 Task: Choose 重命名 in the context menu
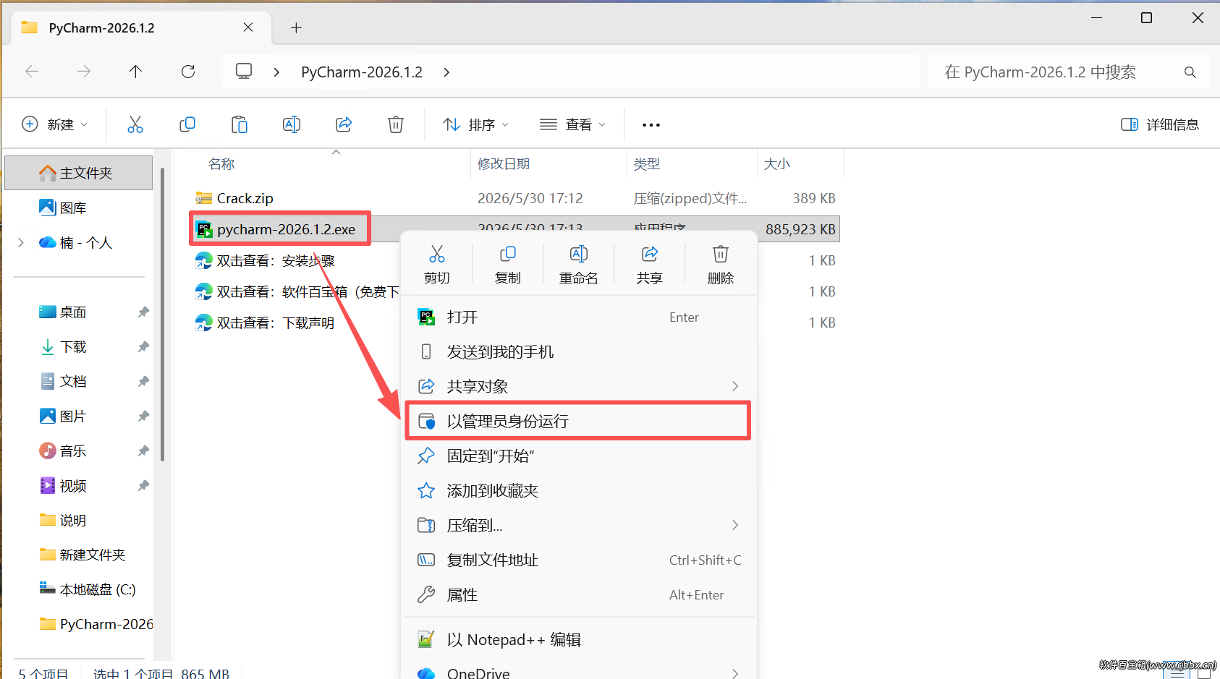pyautogui.click(x=579, y=265)
